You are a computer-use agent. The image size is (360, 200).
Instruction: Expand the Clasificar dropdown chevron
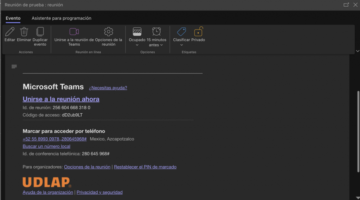click(181, 45)
